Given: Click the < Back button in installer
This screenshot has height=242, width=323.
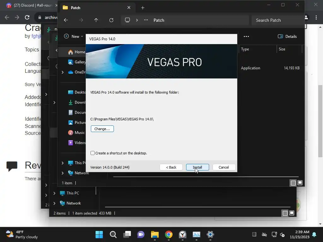Looking at the screenshot, I should coord(171,167).
